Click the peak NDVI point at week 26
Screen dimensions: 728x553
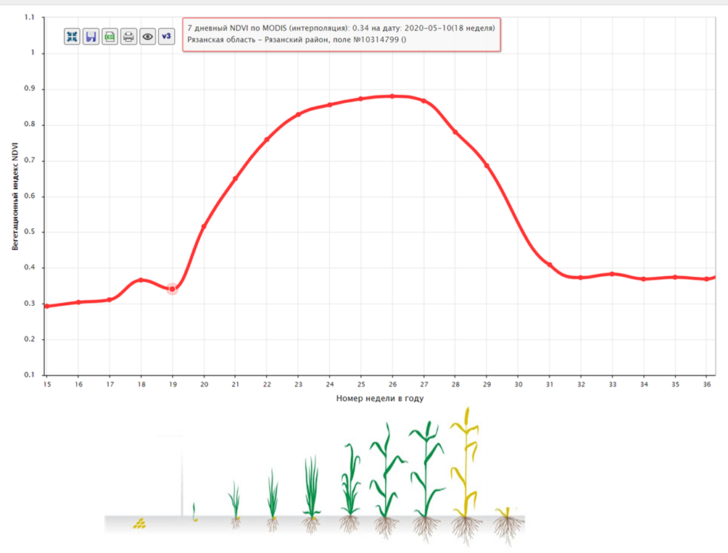pyautogui.click(x=392, y=95)
